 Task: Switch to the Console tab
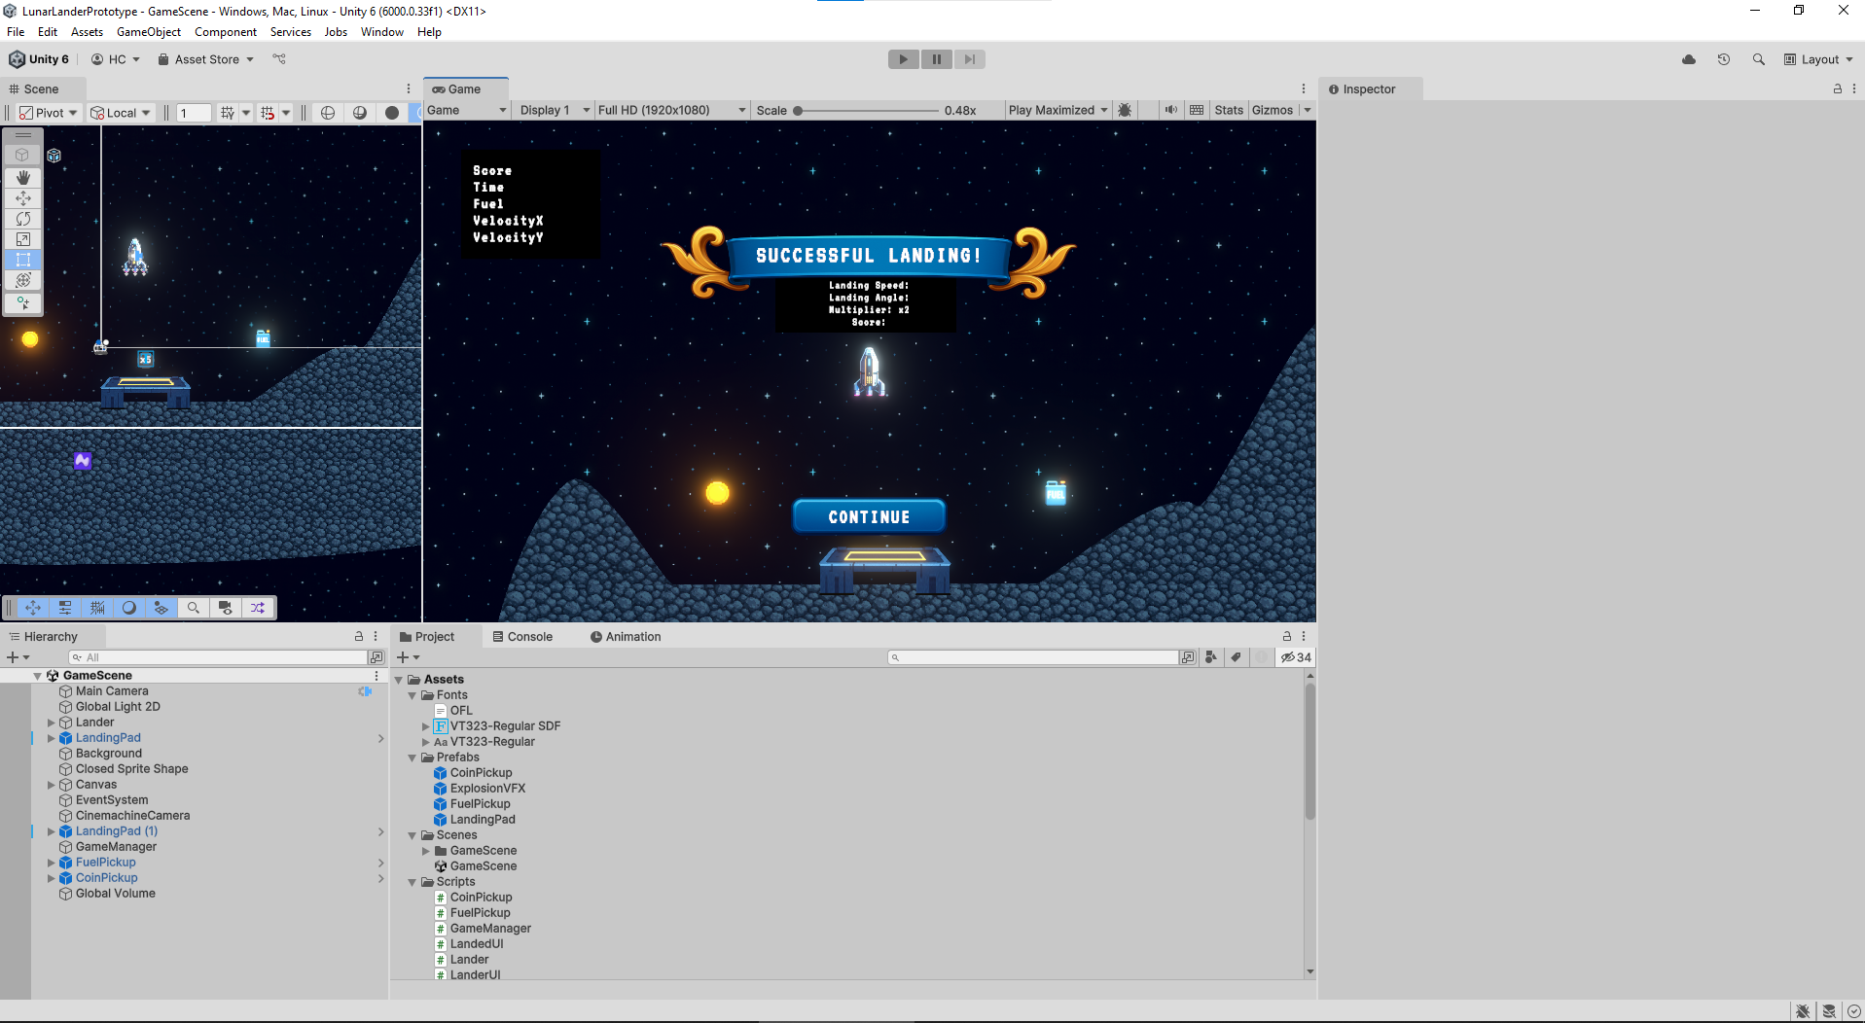click(522, 637)
